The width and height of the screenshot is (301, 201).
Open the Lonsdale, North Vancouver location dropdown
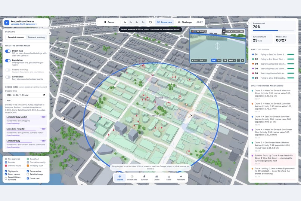pyautogui.click(x=24, y=24)
